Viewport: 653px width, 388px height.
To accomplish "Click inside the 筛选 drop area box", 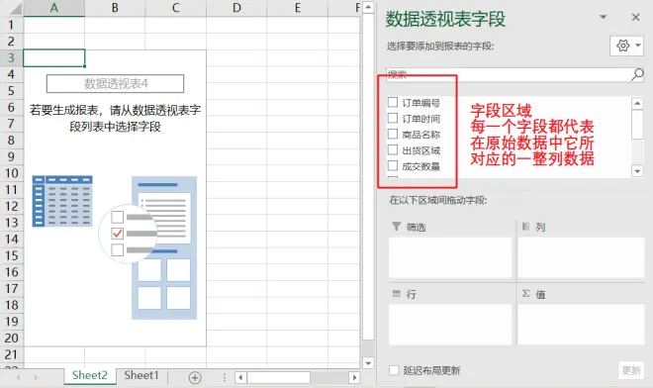I will coord(450,257).
